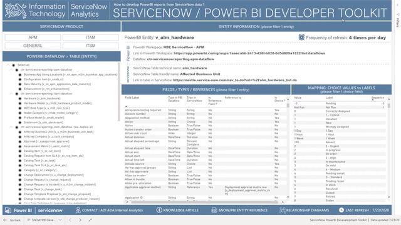Screen dimensions: 401x225
Task: Click the '1 - Critical' label in mapping table
Action: point(333,115)
